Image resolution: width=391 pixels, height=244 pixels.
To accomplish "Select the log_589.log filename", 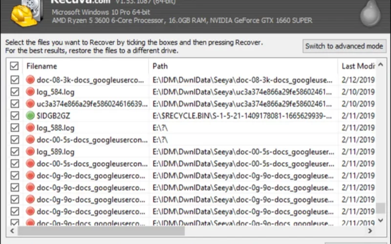I will (55, 152).
